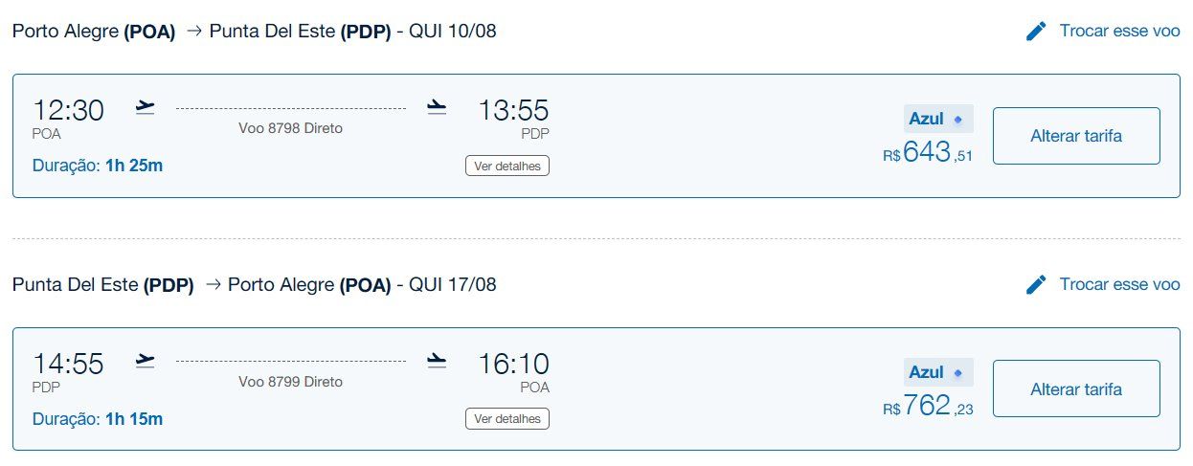Open Ver detalhes for flight 8798
The width and height of the screenshot is (1193, 466).
point(507,166)
